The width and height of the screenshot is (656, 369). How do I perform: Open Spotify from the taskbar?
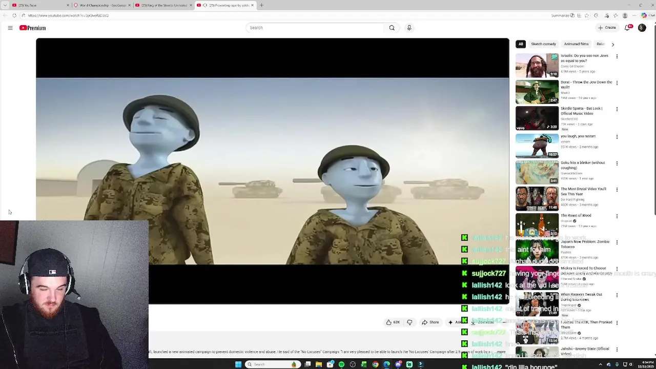coord(341,364)
